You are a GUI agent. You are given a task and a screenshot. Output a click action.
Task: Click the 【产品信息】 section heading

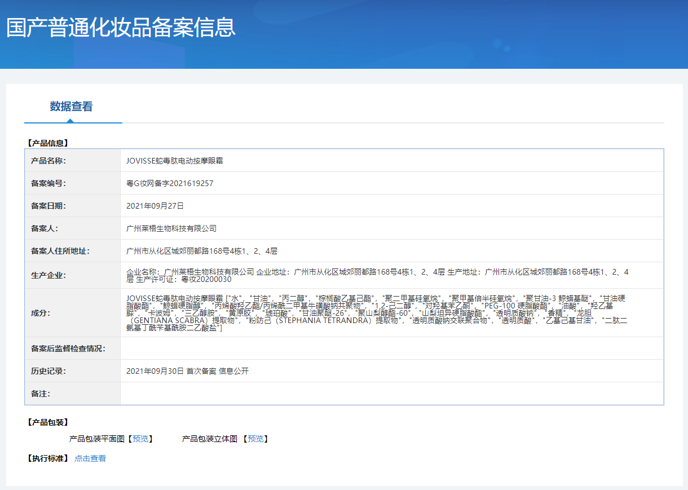pyautogui.click(x=48, y=143)
